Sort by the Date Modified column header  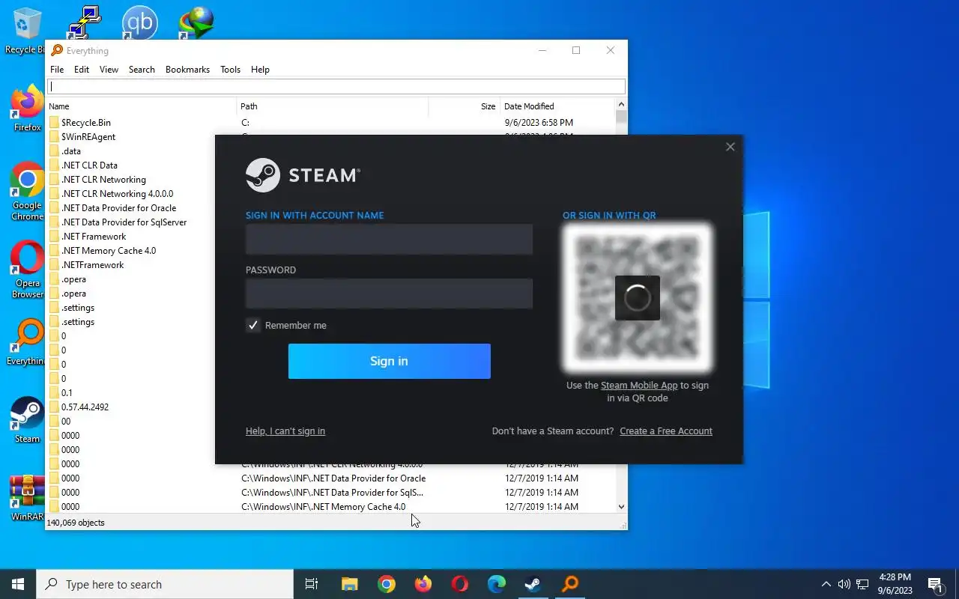557,106
